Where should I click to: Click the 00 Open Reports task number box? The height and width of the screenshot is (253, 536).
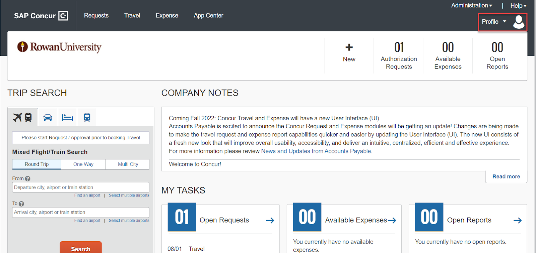tap(429, 217)
